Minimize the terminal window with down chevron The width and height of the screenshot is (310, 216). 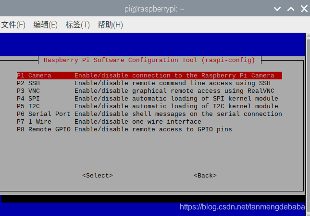(277, 9)
